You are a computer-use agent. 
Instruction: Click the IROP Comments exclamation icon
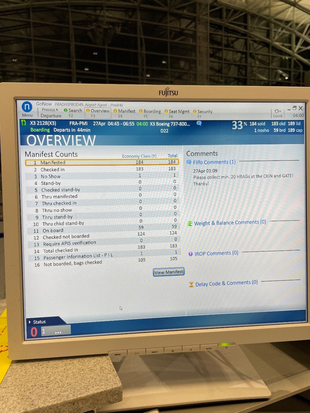coord(190,254)
